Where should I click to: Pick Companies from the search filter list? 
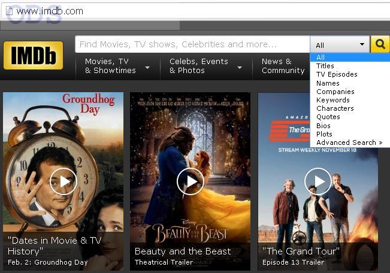(335, 92)
